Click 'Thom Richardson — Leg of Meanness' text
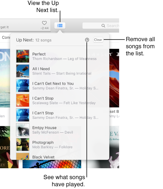 (x=64, y=59)
